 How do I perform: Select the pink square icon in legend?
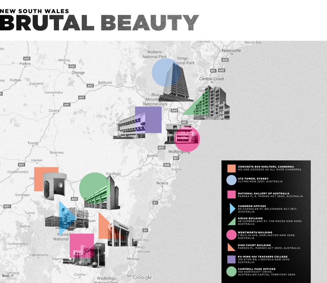click(231, 195)
